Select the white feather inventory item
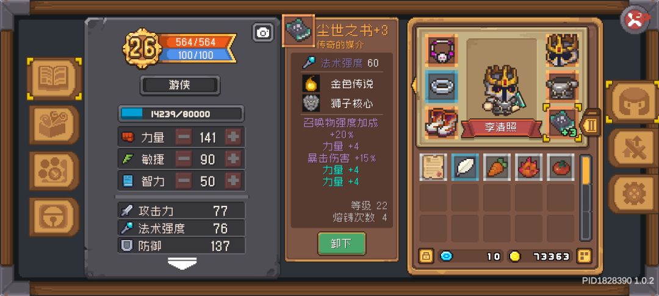This screenshot has height=296, width=659. pos(465,167)
